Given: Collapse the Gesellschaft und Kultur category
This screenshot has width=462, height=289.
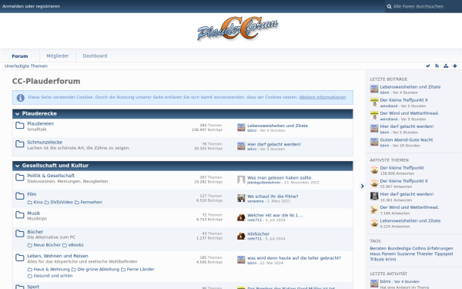Looking at the screenshot, I should click(18, 166).
